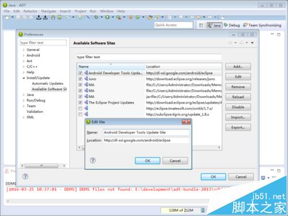
Task: Expand the Android tree node
Action: 24,55
